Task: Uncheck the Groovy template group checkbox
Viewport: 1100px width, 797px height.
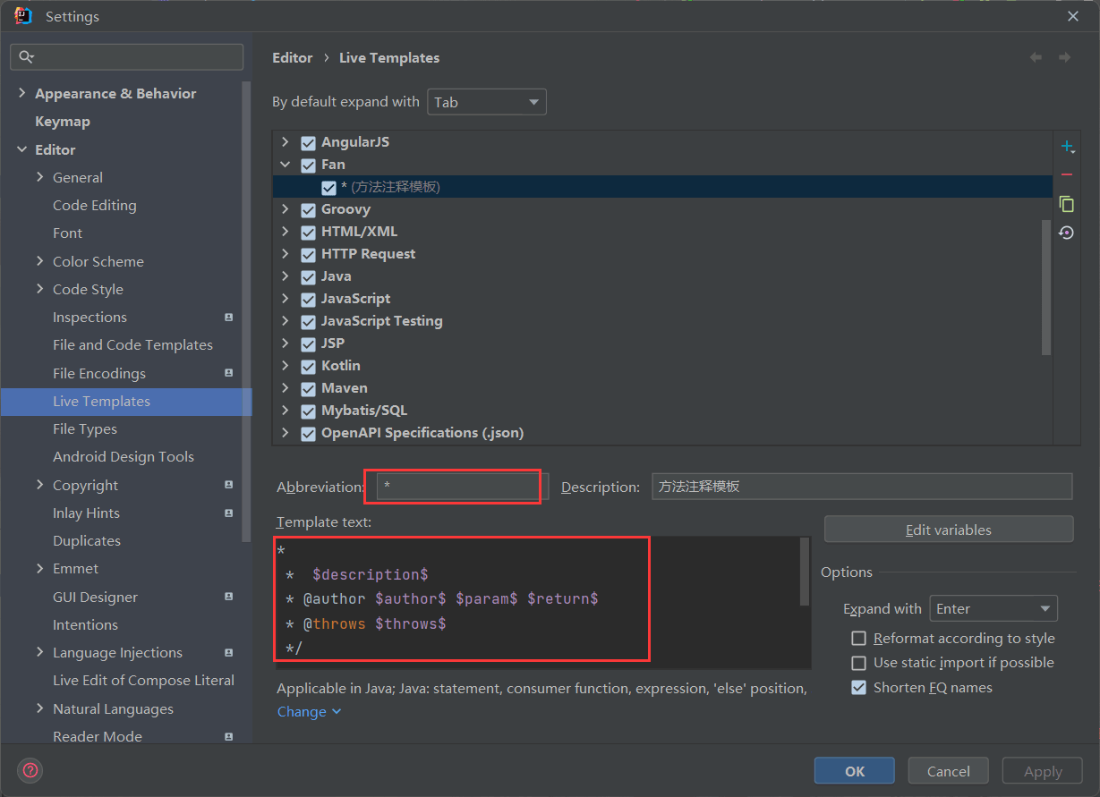Action: [x=309, y=209]
